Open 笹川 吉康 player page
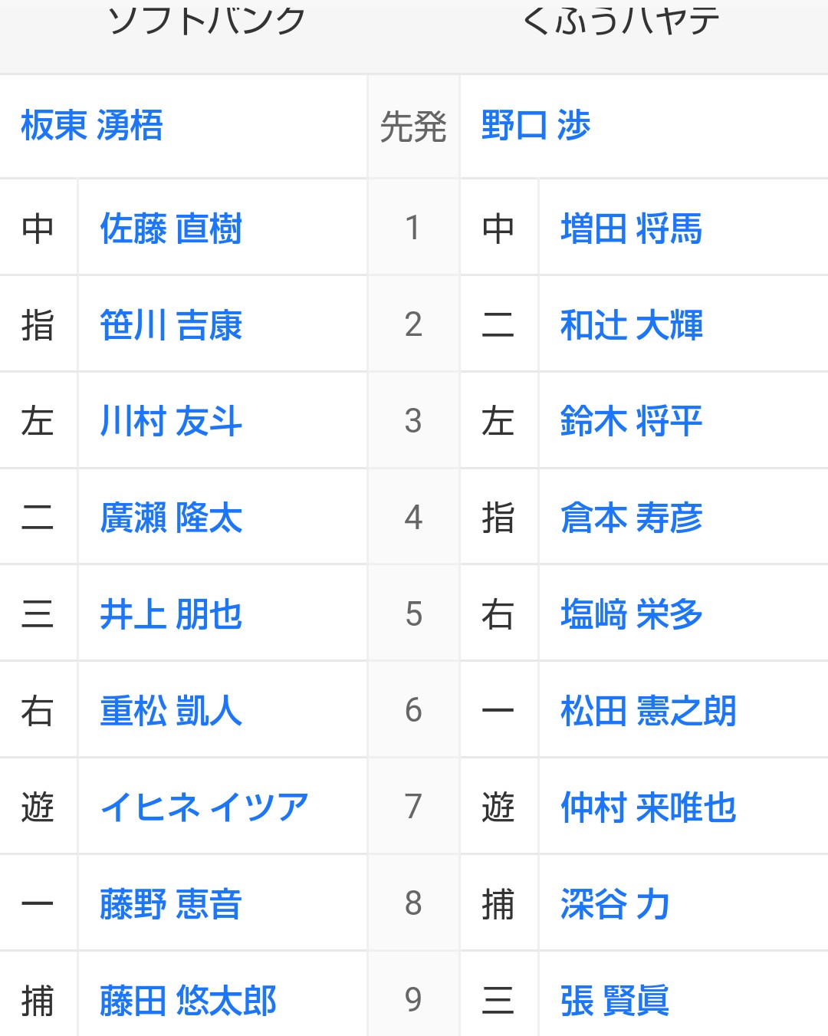 pos(171,325)
